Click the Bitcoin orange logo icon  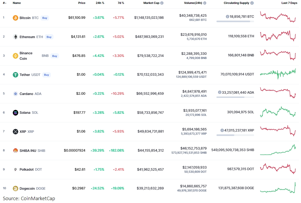click(15, 18)
